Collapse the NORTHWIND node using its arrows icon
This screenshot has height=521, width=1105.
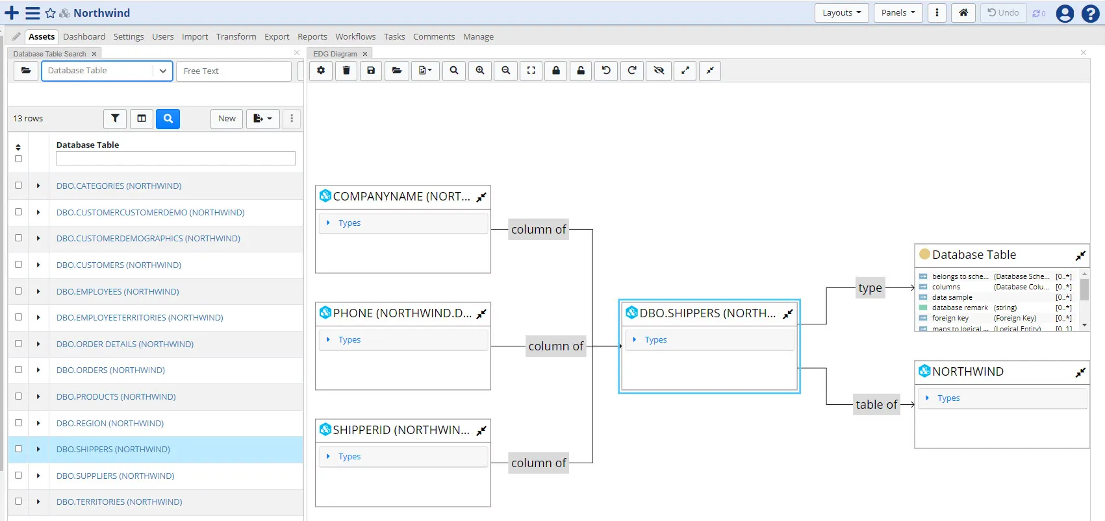pos(1080,372)
